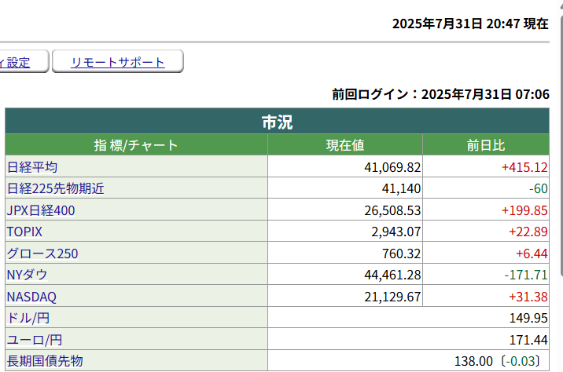
Task: Click the NYダウ change value -171.71
Action: tap(525, 275)
